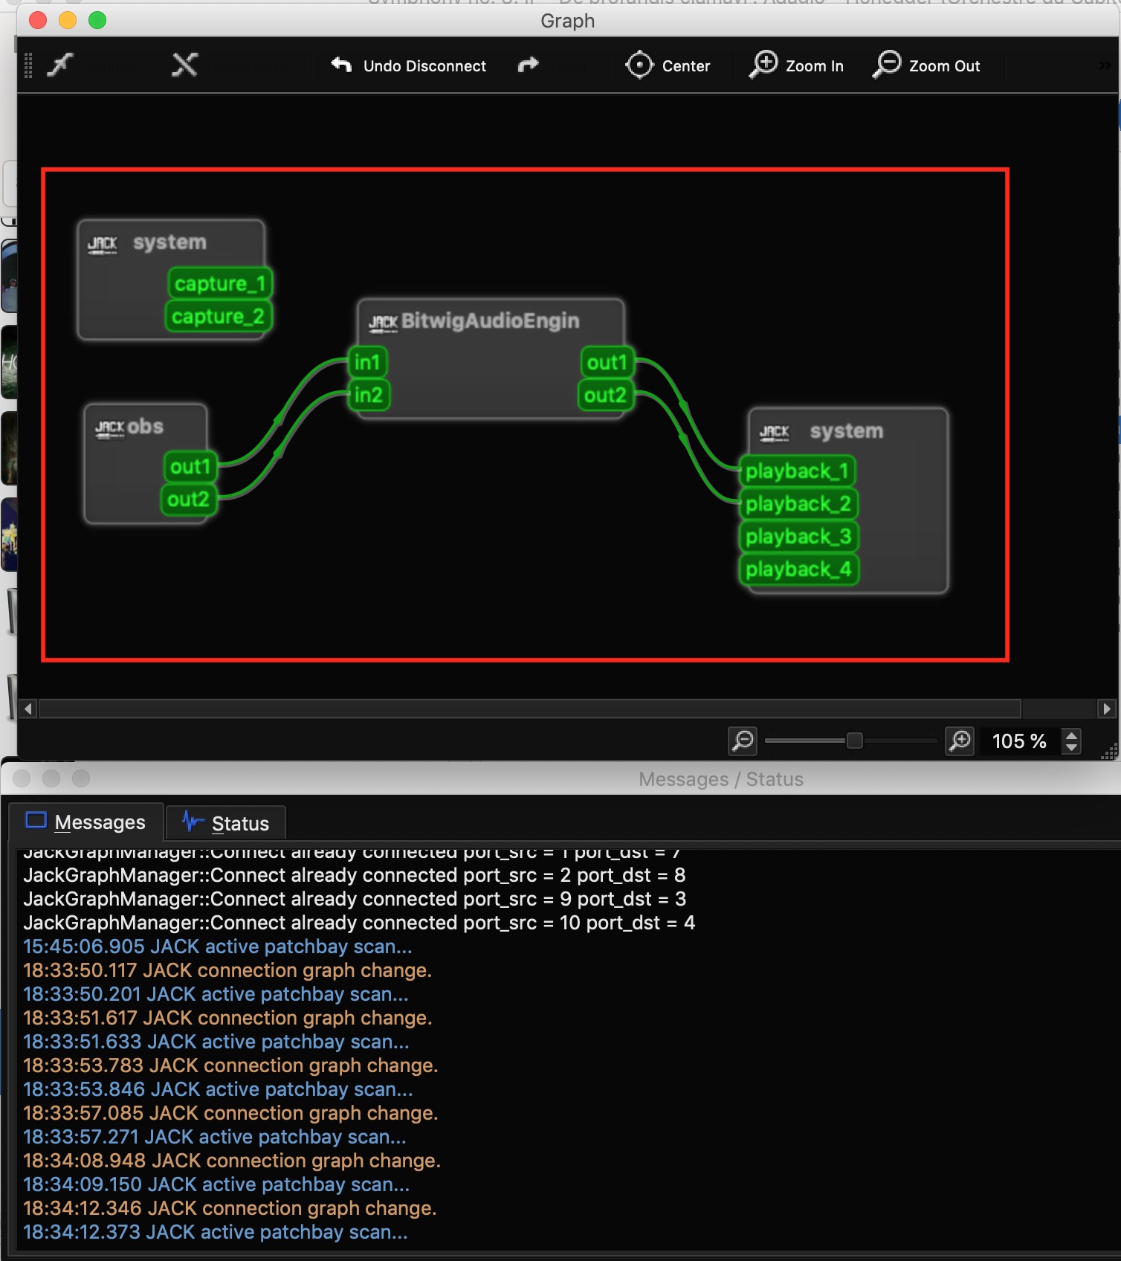1121x1261 pixels.
Task: Click JACK icon on BitwigAudioEngin node
Action: [x=383, y=322]
